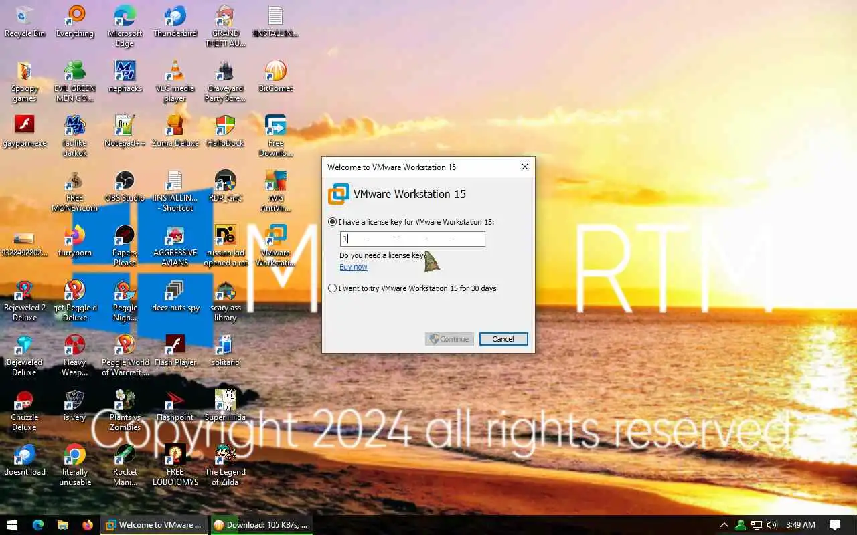Select the Free Downlo... desktop icon
The image size is (857, 535).
[x=276, y=136]
